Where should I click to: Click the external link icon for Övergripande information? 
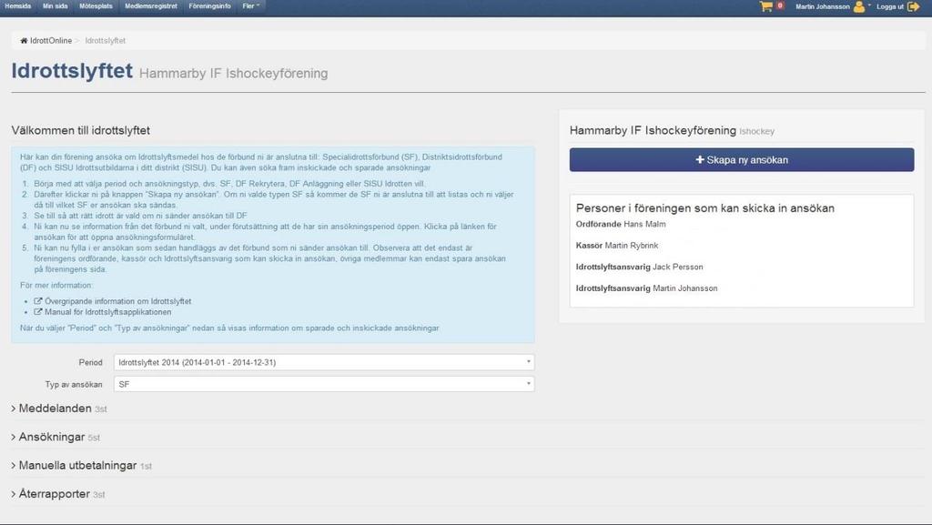[38, 301]
